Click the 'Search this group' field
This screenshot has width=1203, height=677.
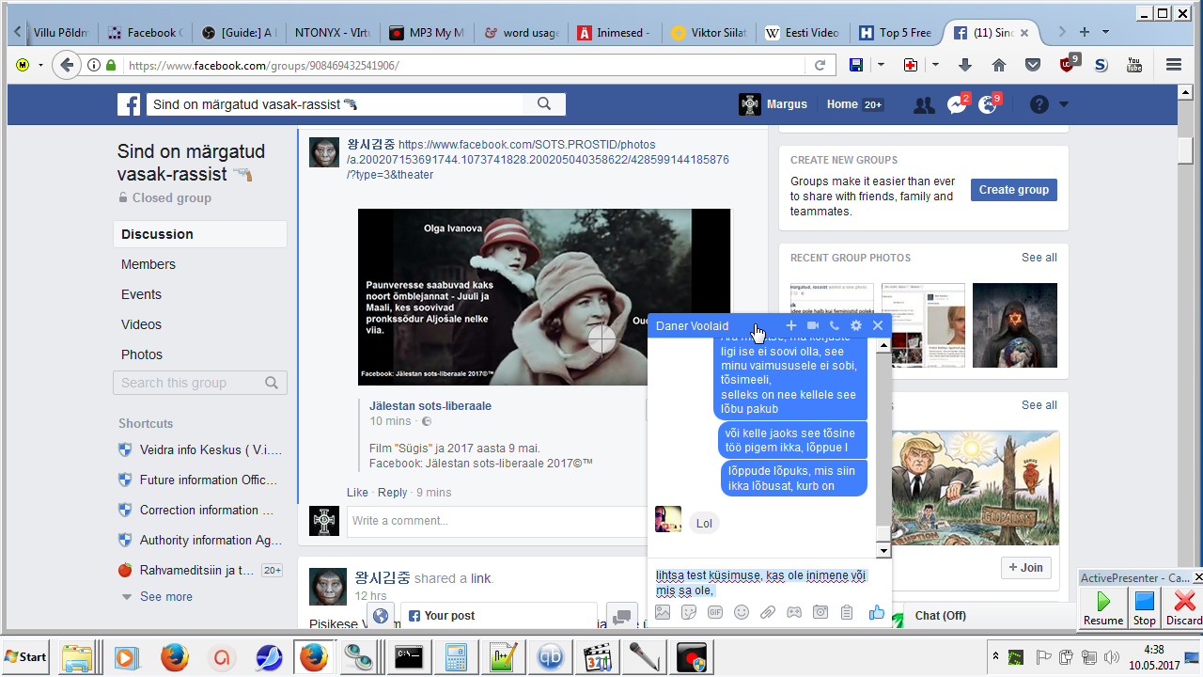(191, 383)
